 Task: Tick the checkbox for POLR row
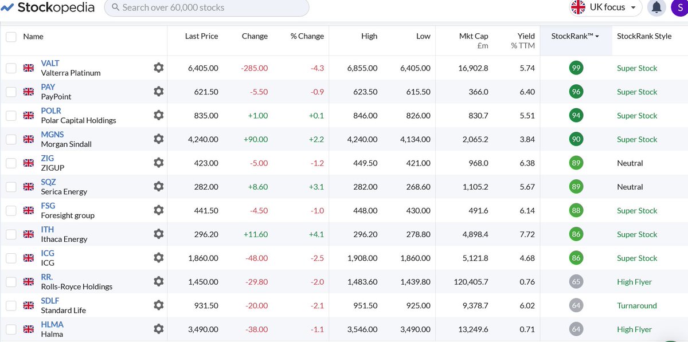pos(11,116)
